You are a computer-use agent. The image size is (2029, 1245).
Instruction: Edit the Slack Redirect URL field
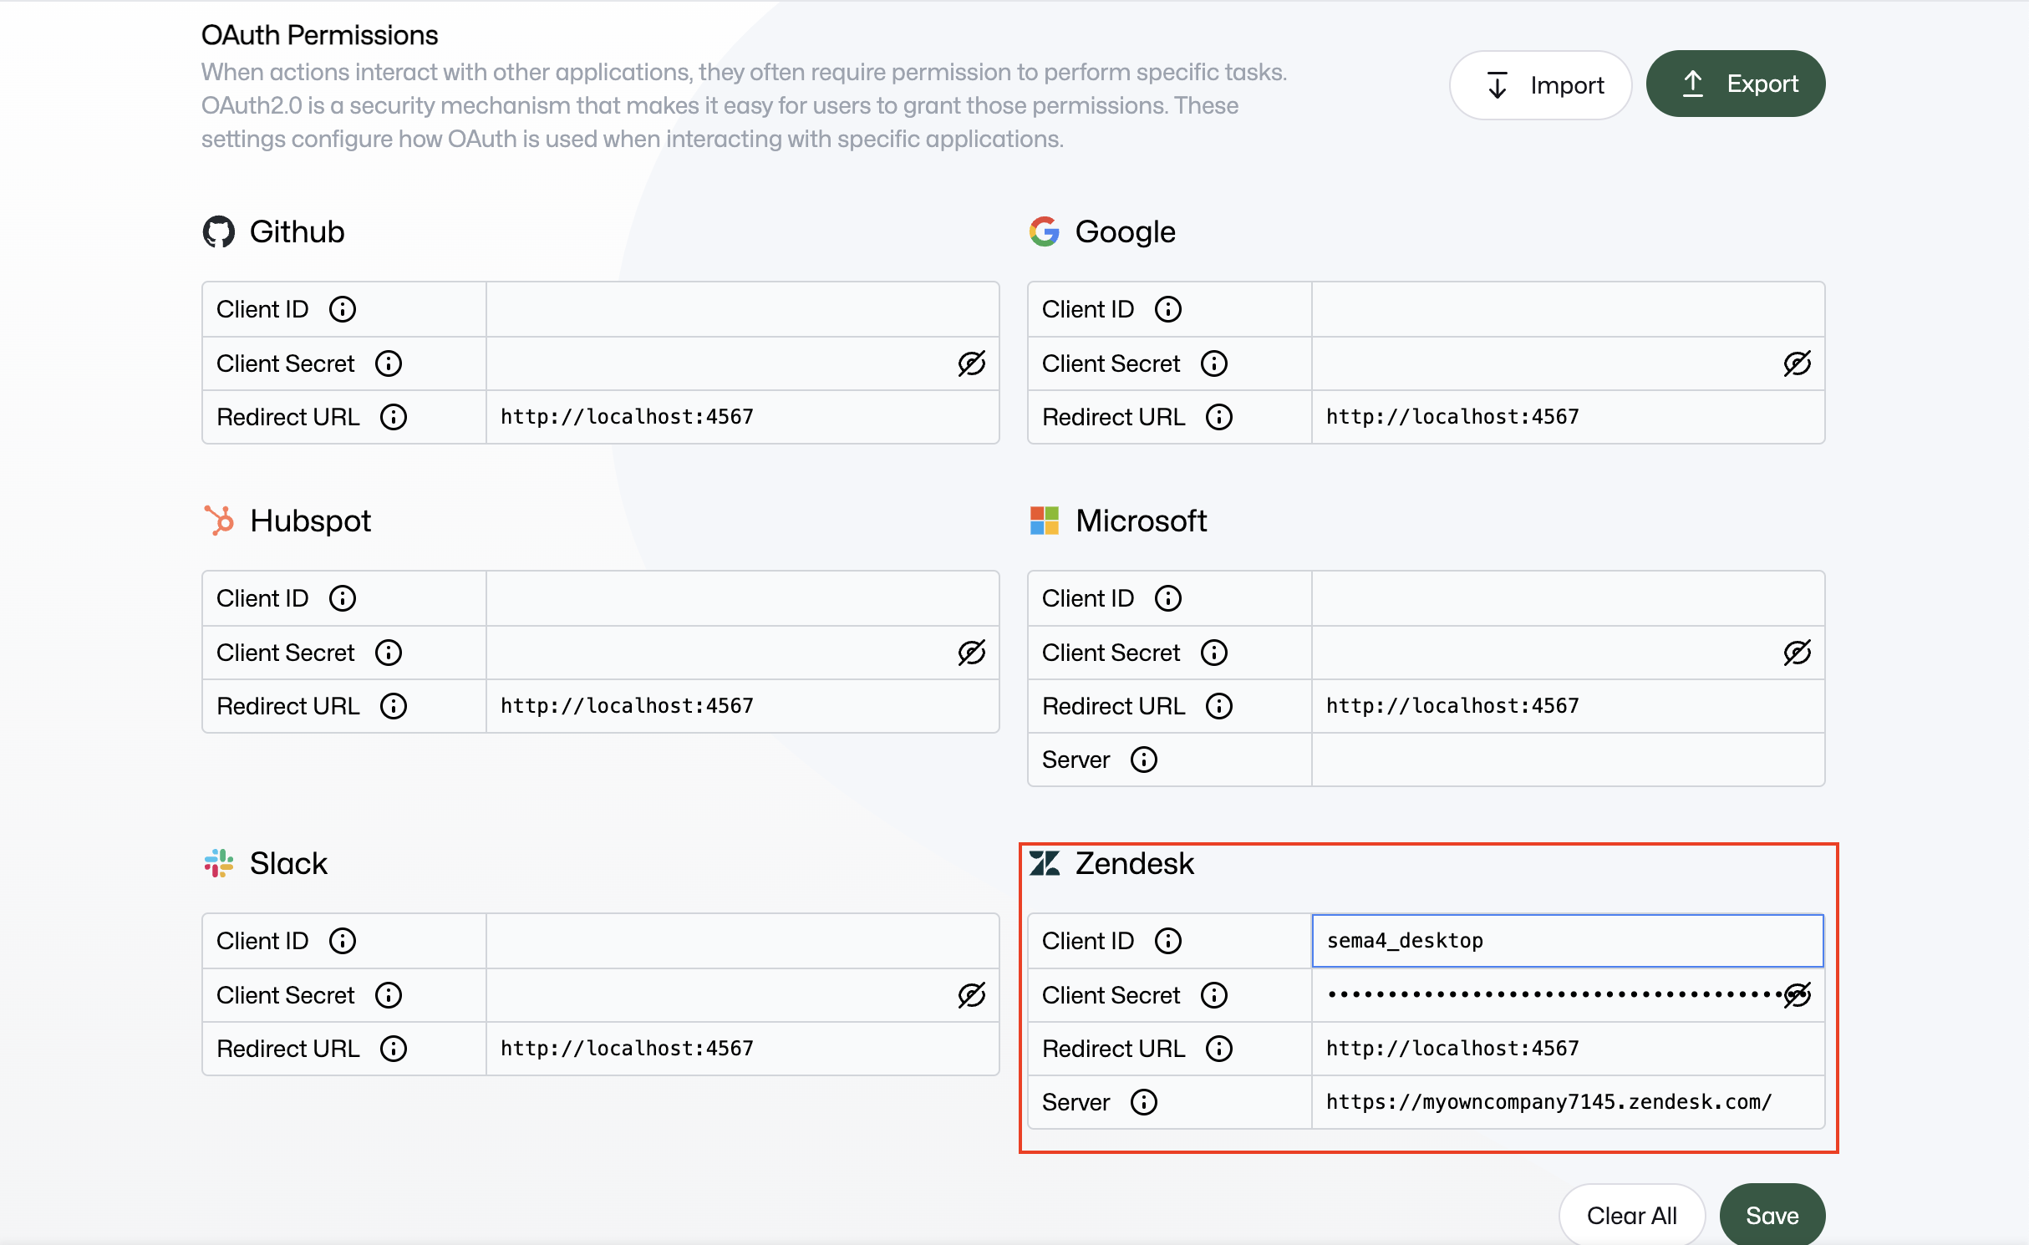click(743, 1049)
